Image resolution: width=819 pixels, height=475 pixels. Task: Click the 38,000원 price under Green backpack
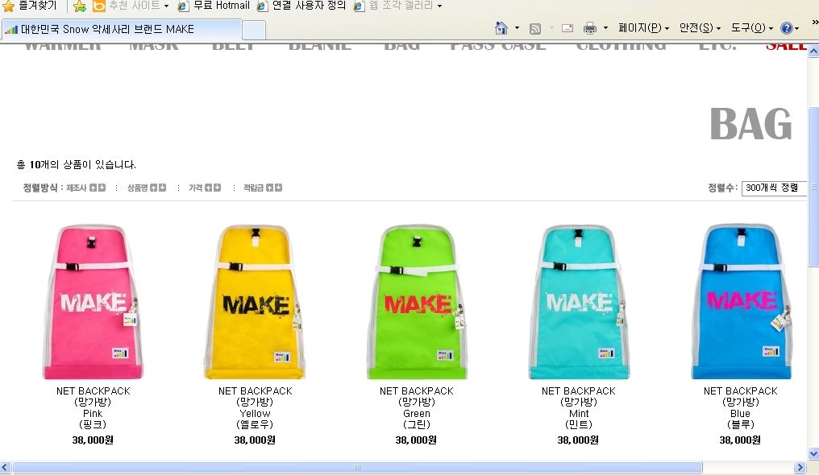point(416,440)
